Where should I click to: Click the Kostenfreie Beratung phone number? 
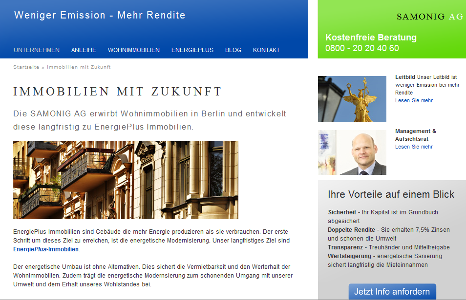click(x=362, y=48)
